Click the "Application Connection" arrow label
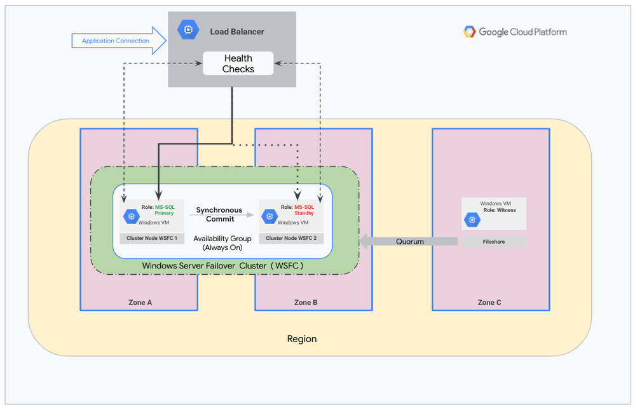635x410 pixels. (x=116, y=41)
